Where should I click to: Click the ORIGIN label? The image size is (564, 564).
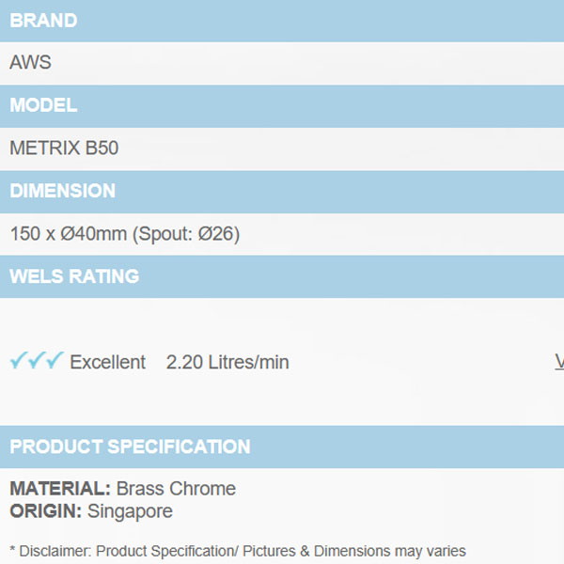[46, 511]
